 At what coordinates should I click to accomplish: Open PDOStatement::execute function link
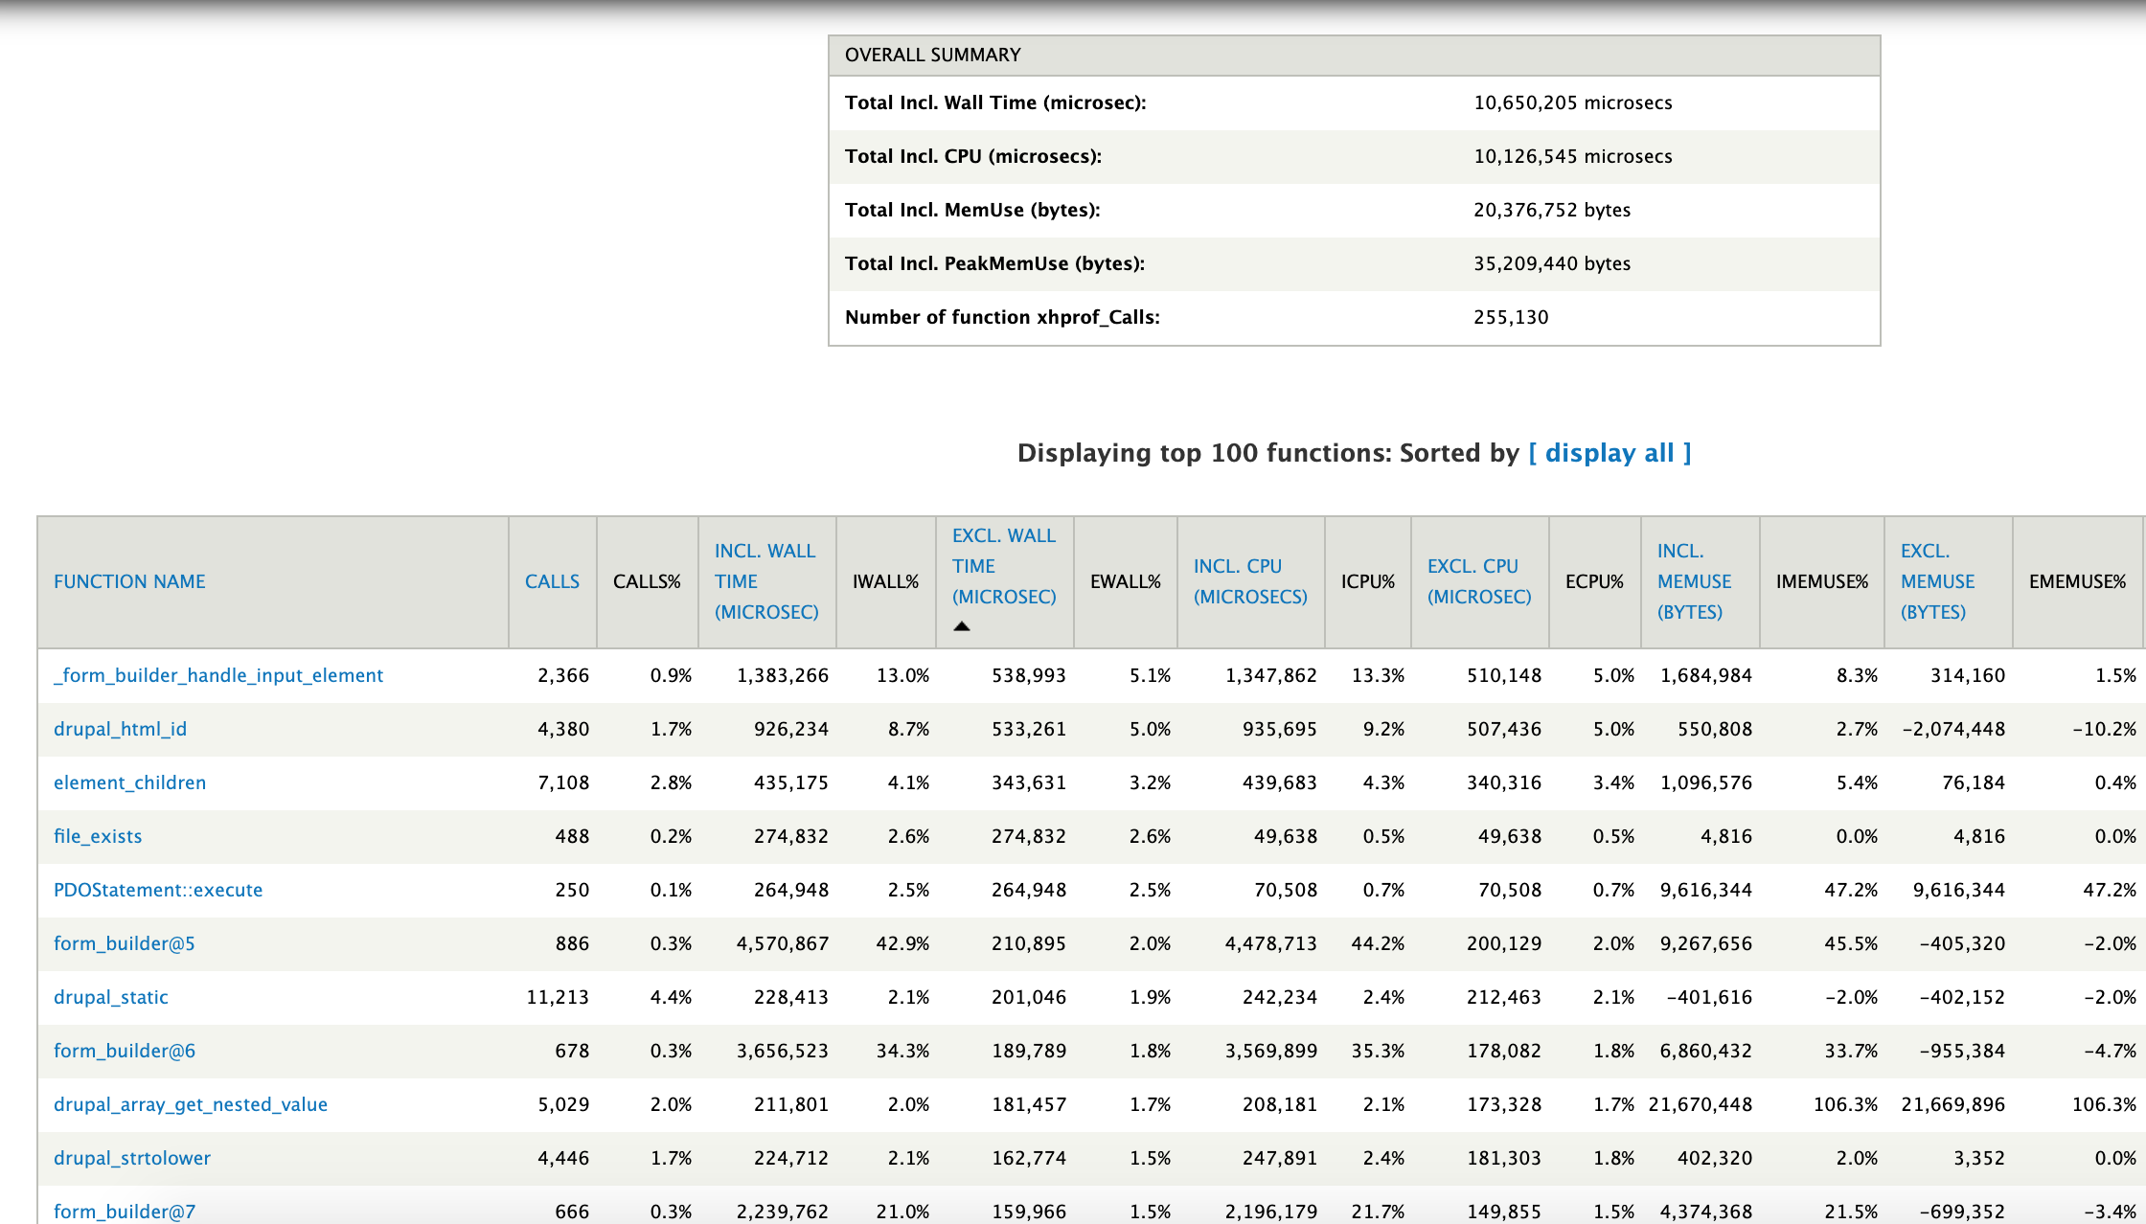158,890
